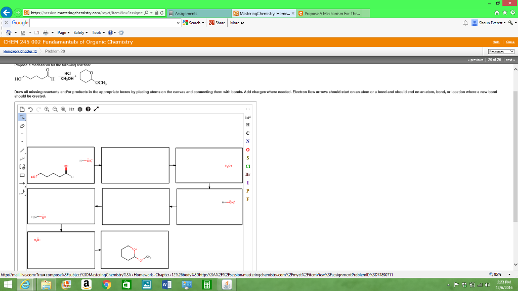
Task: Select the eraser tool in the drawing toolbar
Action: point(22,126)
